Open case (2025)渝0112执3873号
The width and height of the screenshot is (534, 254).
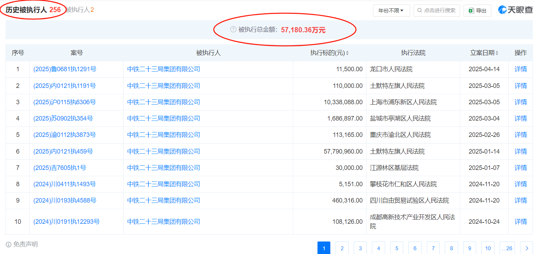(x=65, y=134)
